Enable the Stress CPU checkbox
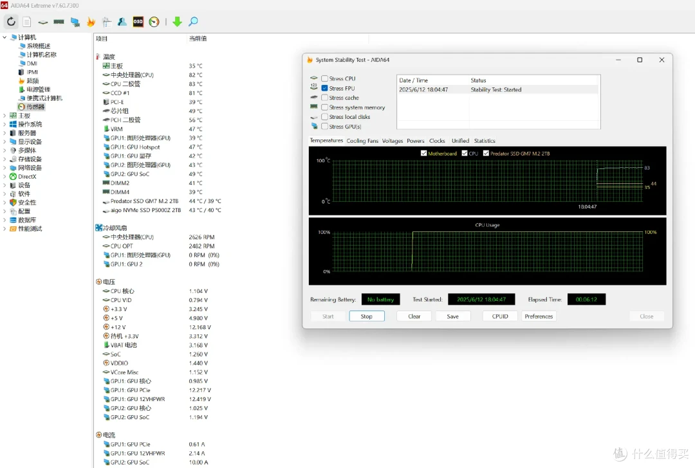Viewport: 695px width, 468px height. click(324, 78)
